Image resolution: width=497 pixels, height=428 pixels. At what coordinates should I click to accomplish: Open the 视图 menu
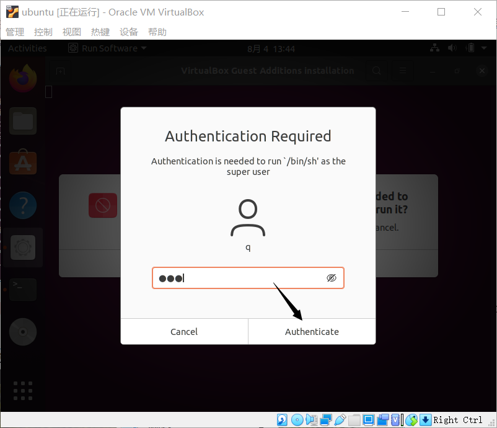click(72, 32)
